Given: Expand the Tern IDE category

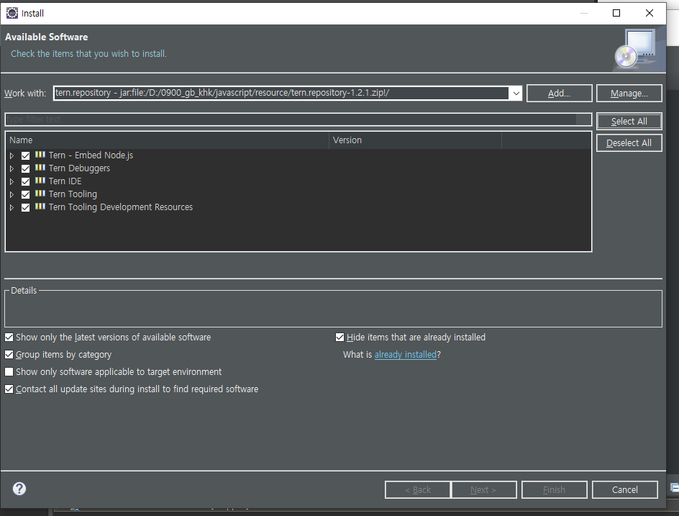Looking at the screenshot, I should [x=12, y=181].
